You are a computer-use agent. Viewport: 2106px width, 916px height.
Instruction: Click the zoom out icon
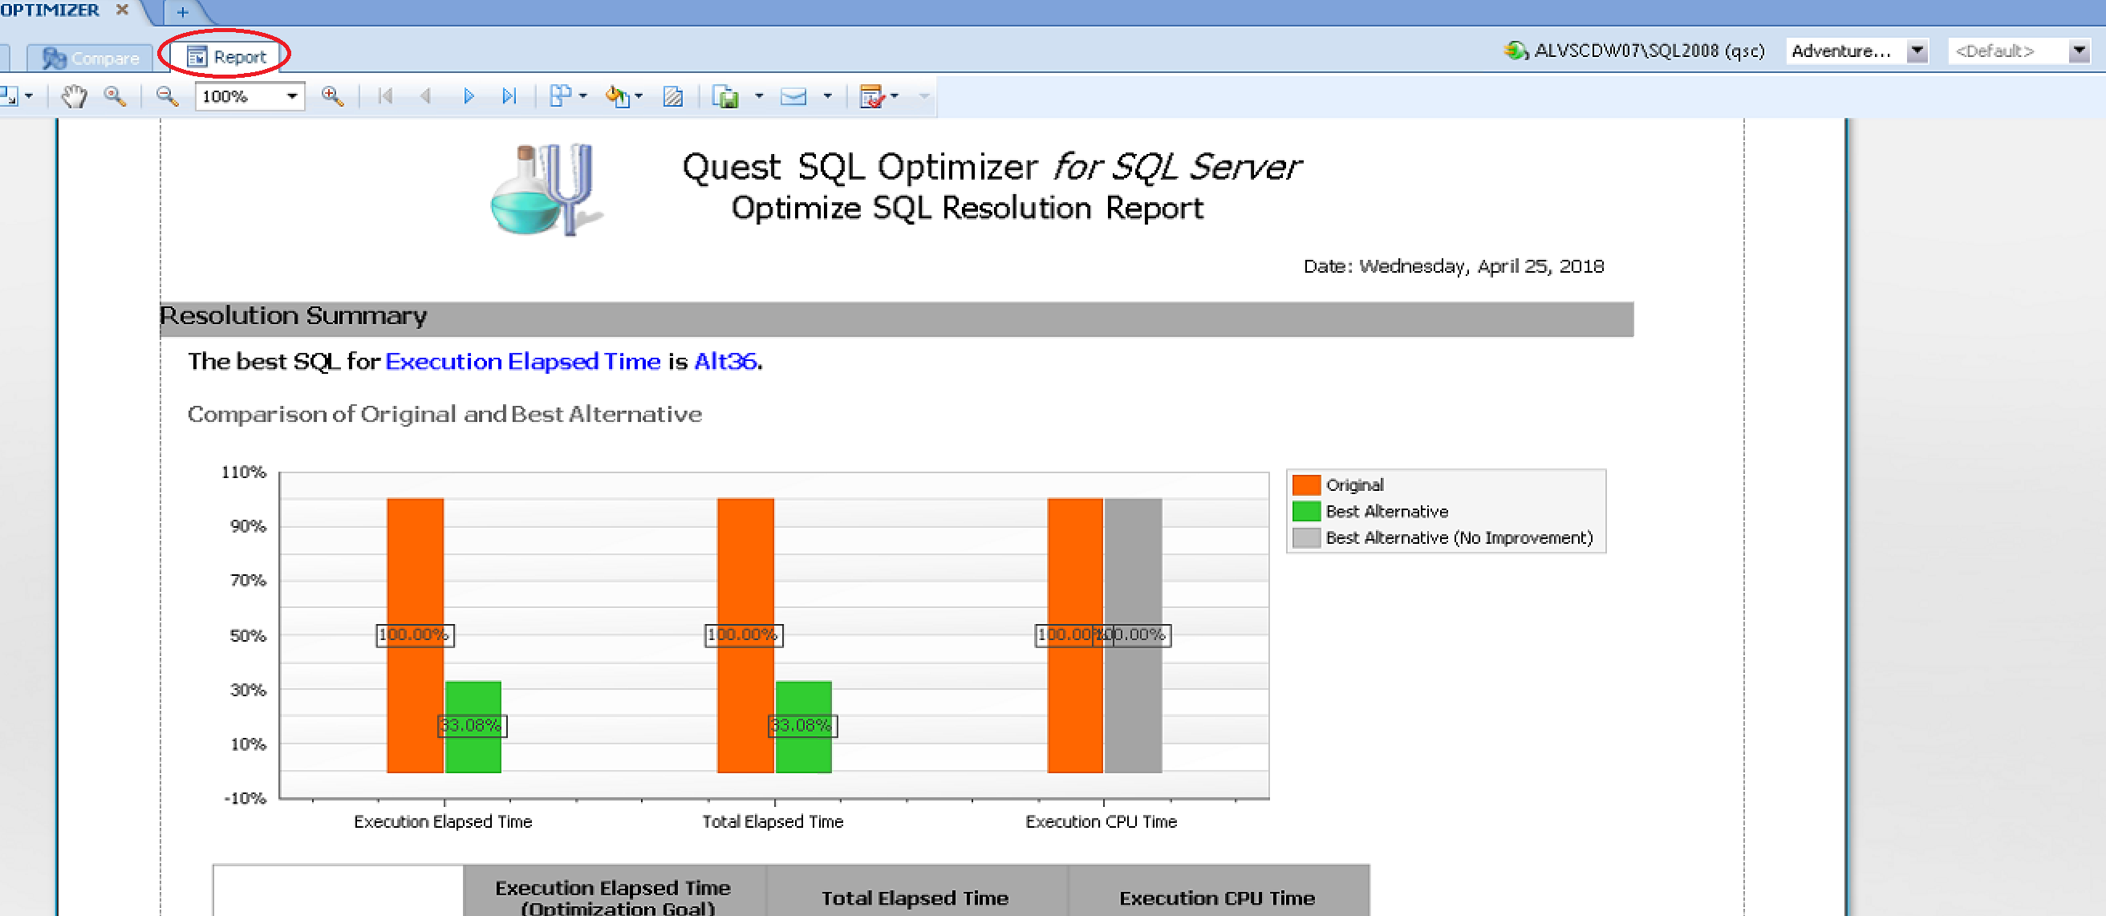click(167, 96)
